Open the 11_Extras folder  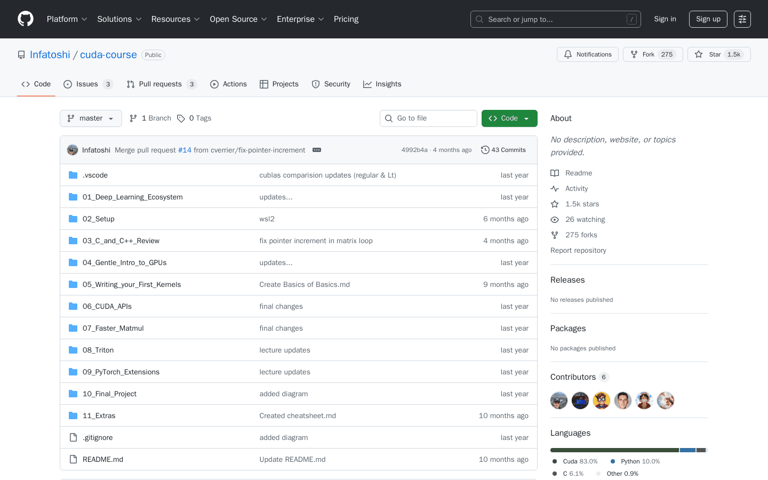[x=99, y=415]
